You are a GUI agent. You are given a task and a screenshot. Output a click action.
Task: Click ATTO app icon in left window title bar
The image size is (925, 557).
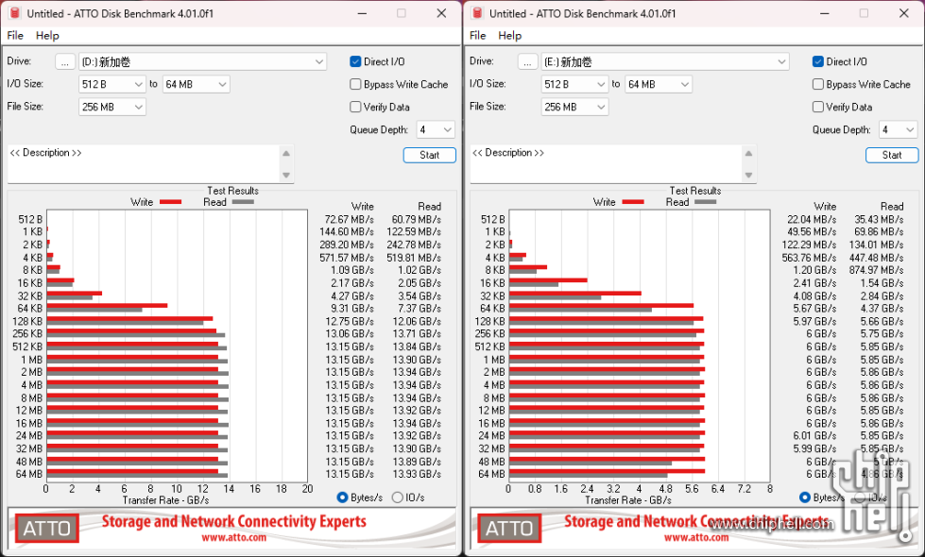(x=15, y=13)
